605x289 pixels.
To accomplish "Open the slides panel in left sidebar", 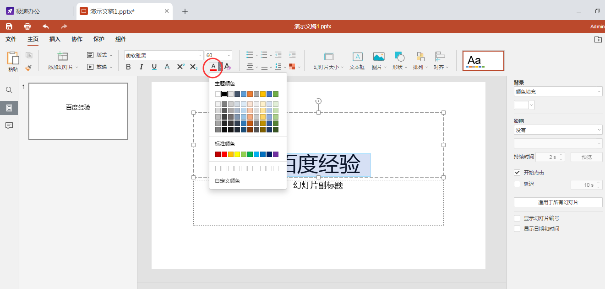I will [9, 108].
